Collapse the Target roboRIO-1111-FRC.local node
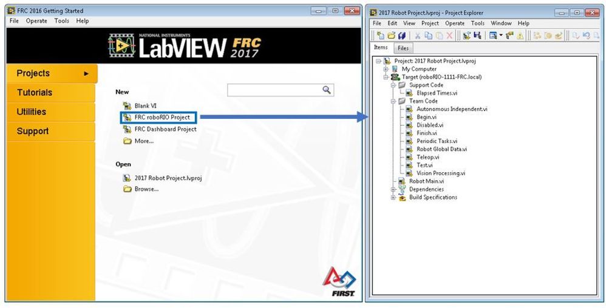 tap(386, 77)
